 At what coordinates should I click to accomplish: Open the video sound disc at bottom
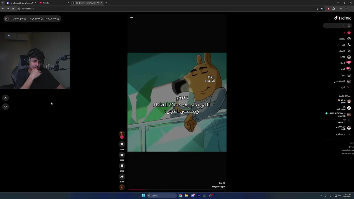tap(122, 187)
